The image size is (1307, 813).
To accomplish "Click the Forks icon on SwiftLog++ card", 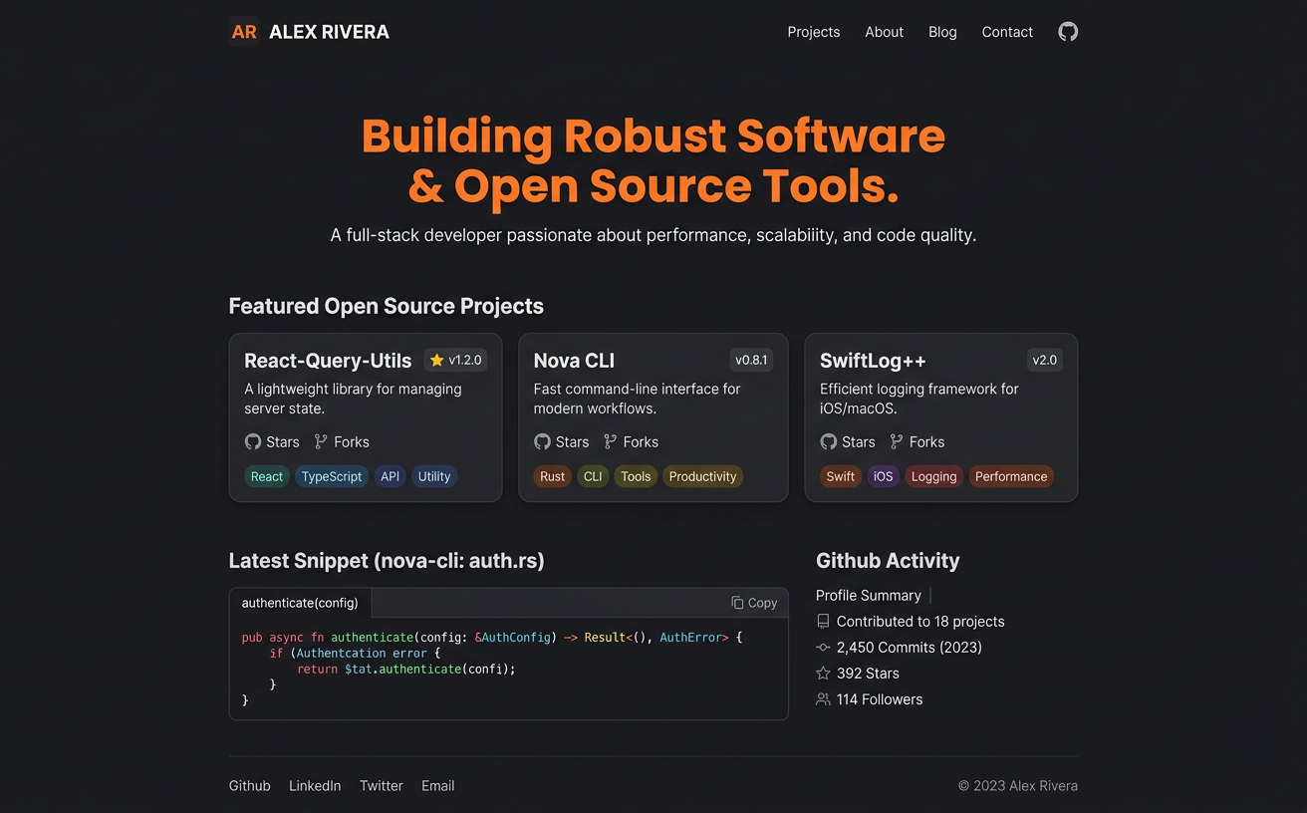I will [897, 441].
